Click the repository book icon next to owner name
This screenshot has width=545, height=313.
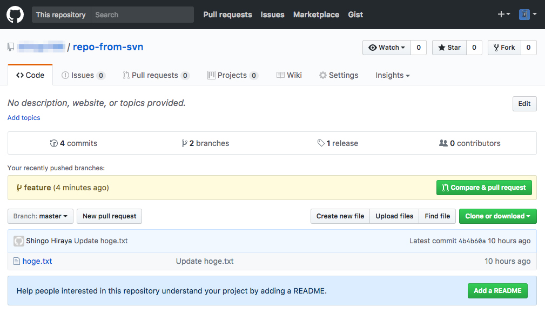10,47
